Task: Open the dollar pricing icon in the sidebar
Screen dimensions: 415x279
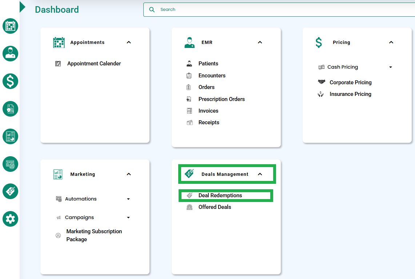Action: pos(10,81)
